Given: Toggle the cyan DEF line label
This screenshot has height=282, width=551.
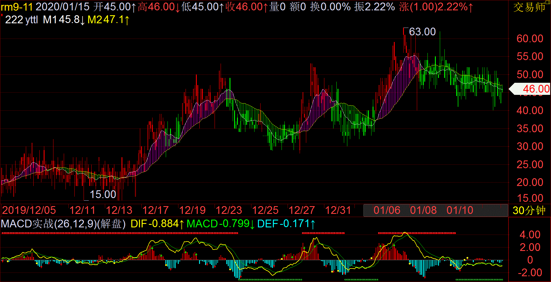Looking at the screenshot, I should tap(286, 224).
